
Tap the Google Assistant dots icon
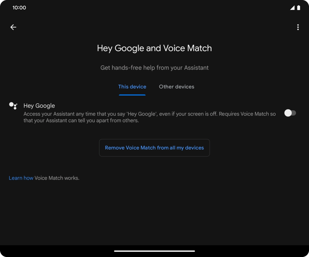click(x=13, y=106)
